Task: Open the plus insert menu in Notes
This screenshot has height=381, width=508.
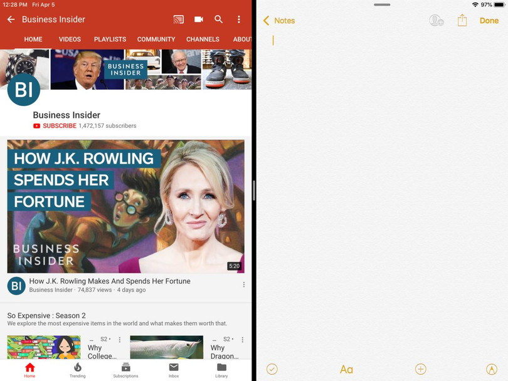Action: 421,369
